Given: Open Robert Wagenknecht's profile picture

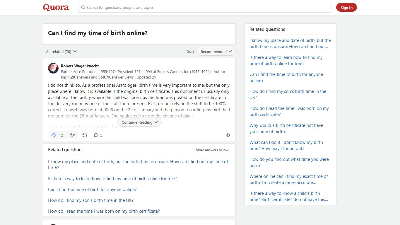Looking at the screenshot, I should click(x=53, y=68).
